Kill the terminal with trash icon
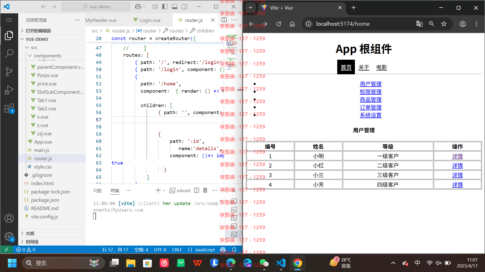The image size is (485, 272). tap(205, 190)
